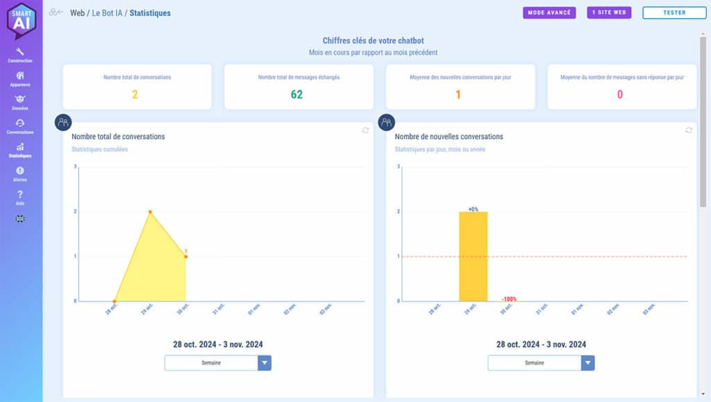Expand Semaine dropdown under new conversations chart
Screen dimensions: 711x402
(x=587, y=363)
